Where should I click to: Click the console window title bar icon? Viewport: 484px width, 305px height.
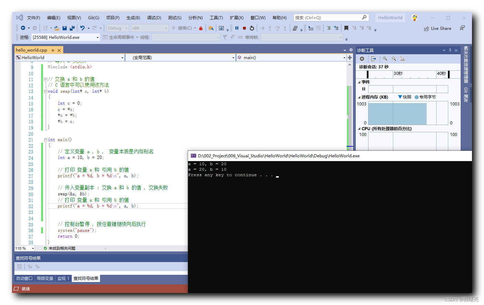(x=194, y=156)
